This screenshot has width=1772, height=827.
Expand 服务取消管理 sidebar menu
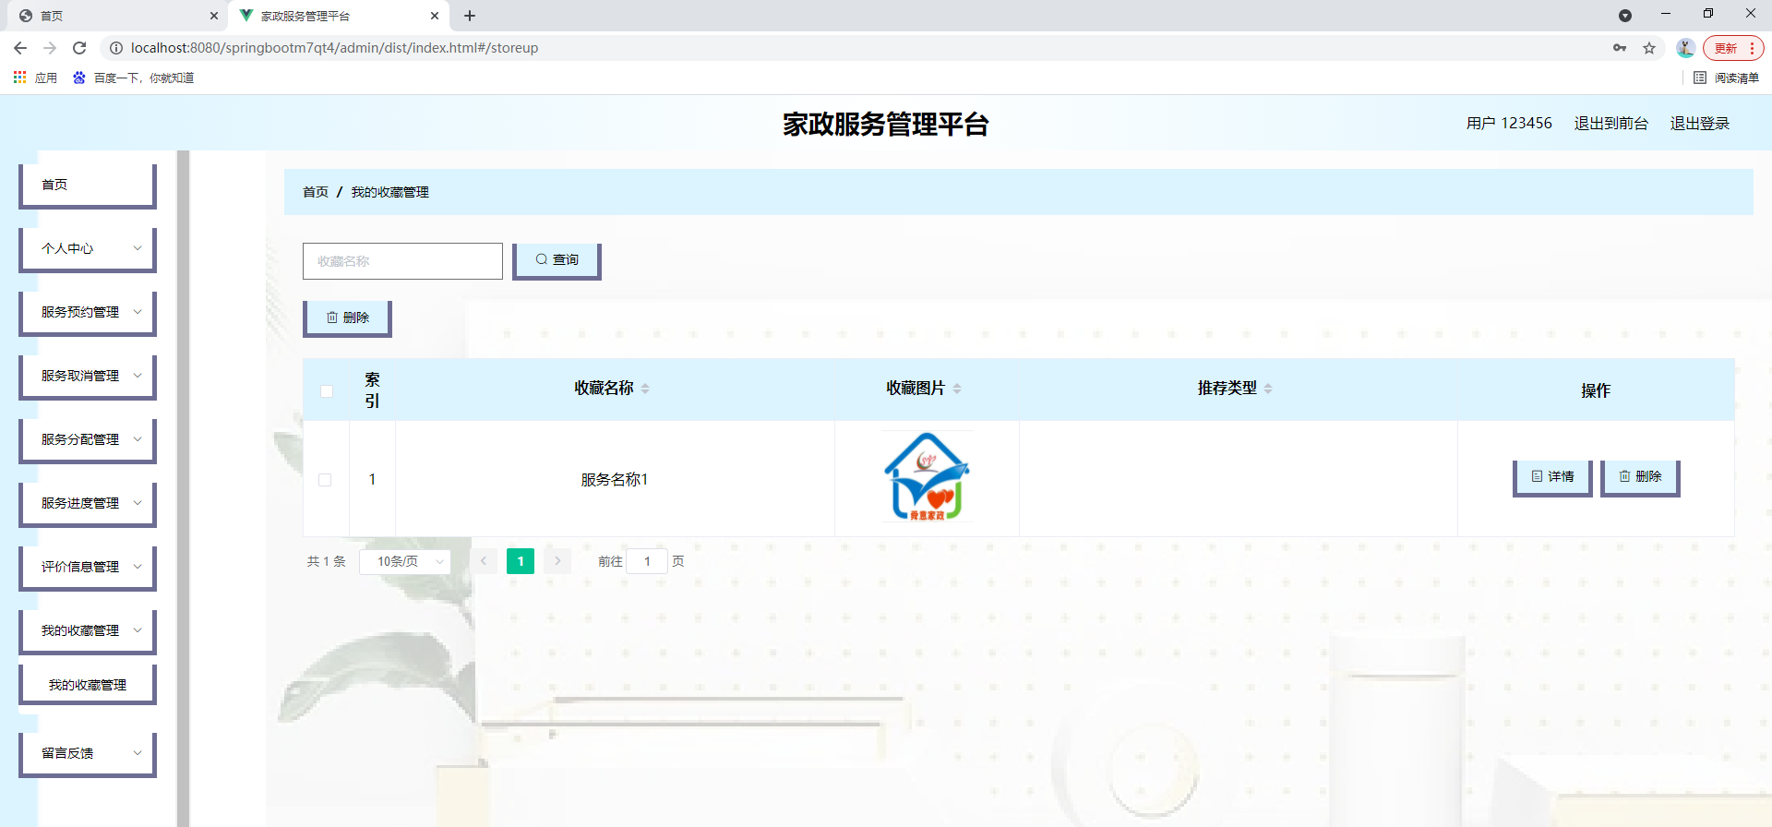[88, 377]
